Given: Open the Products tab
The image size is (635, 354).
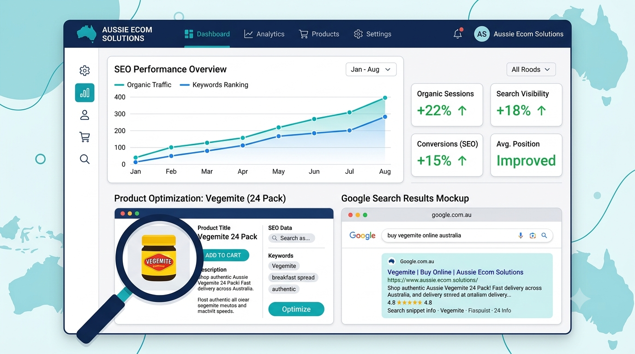Looking at the screenshot, I should coord(319,34).
